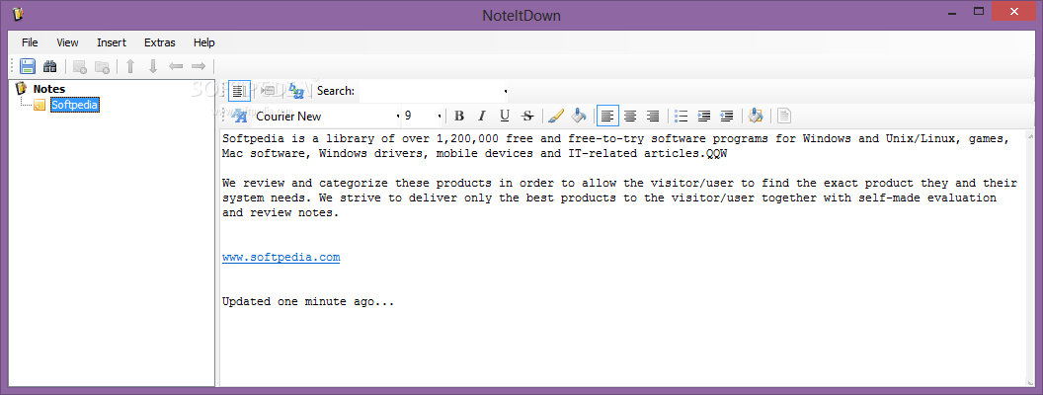1043x395 pixels.
Task: Toggle italic formatting
Action: point(482,116)
